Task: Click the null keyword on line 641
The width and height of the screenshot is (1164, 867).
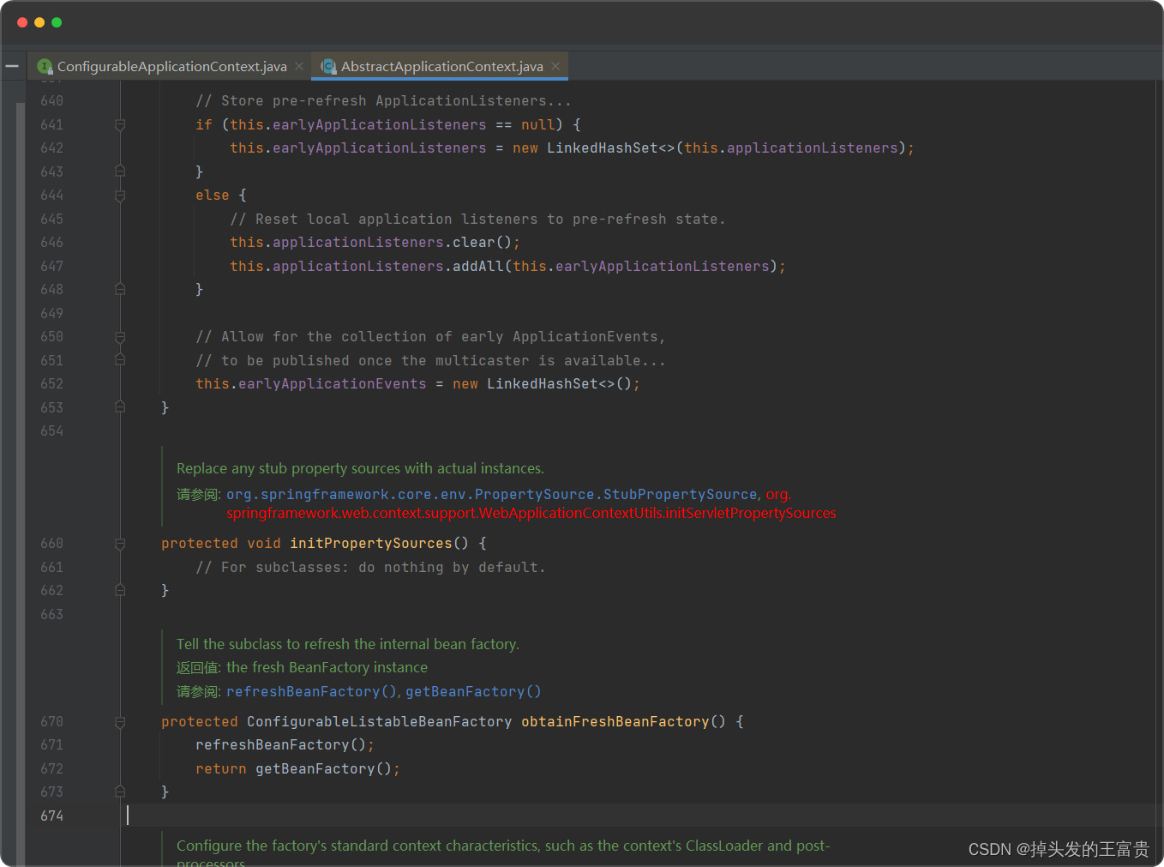Action: [537, 124]
